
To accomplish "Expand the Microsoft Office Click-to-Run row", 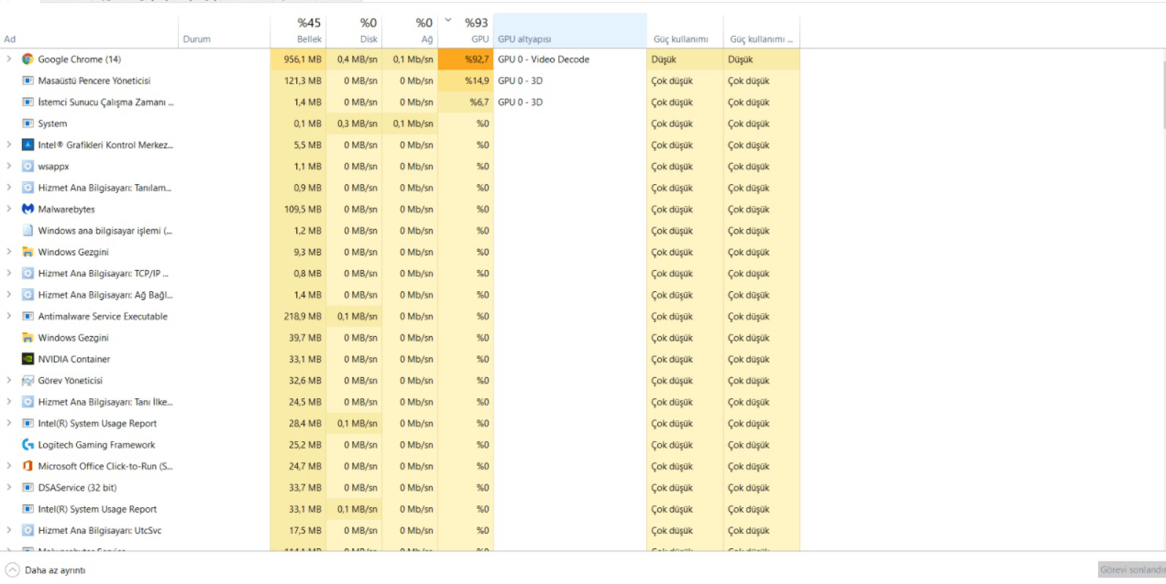I will (x=9, y=466).
